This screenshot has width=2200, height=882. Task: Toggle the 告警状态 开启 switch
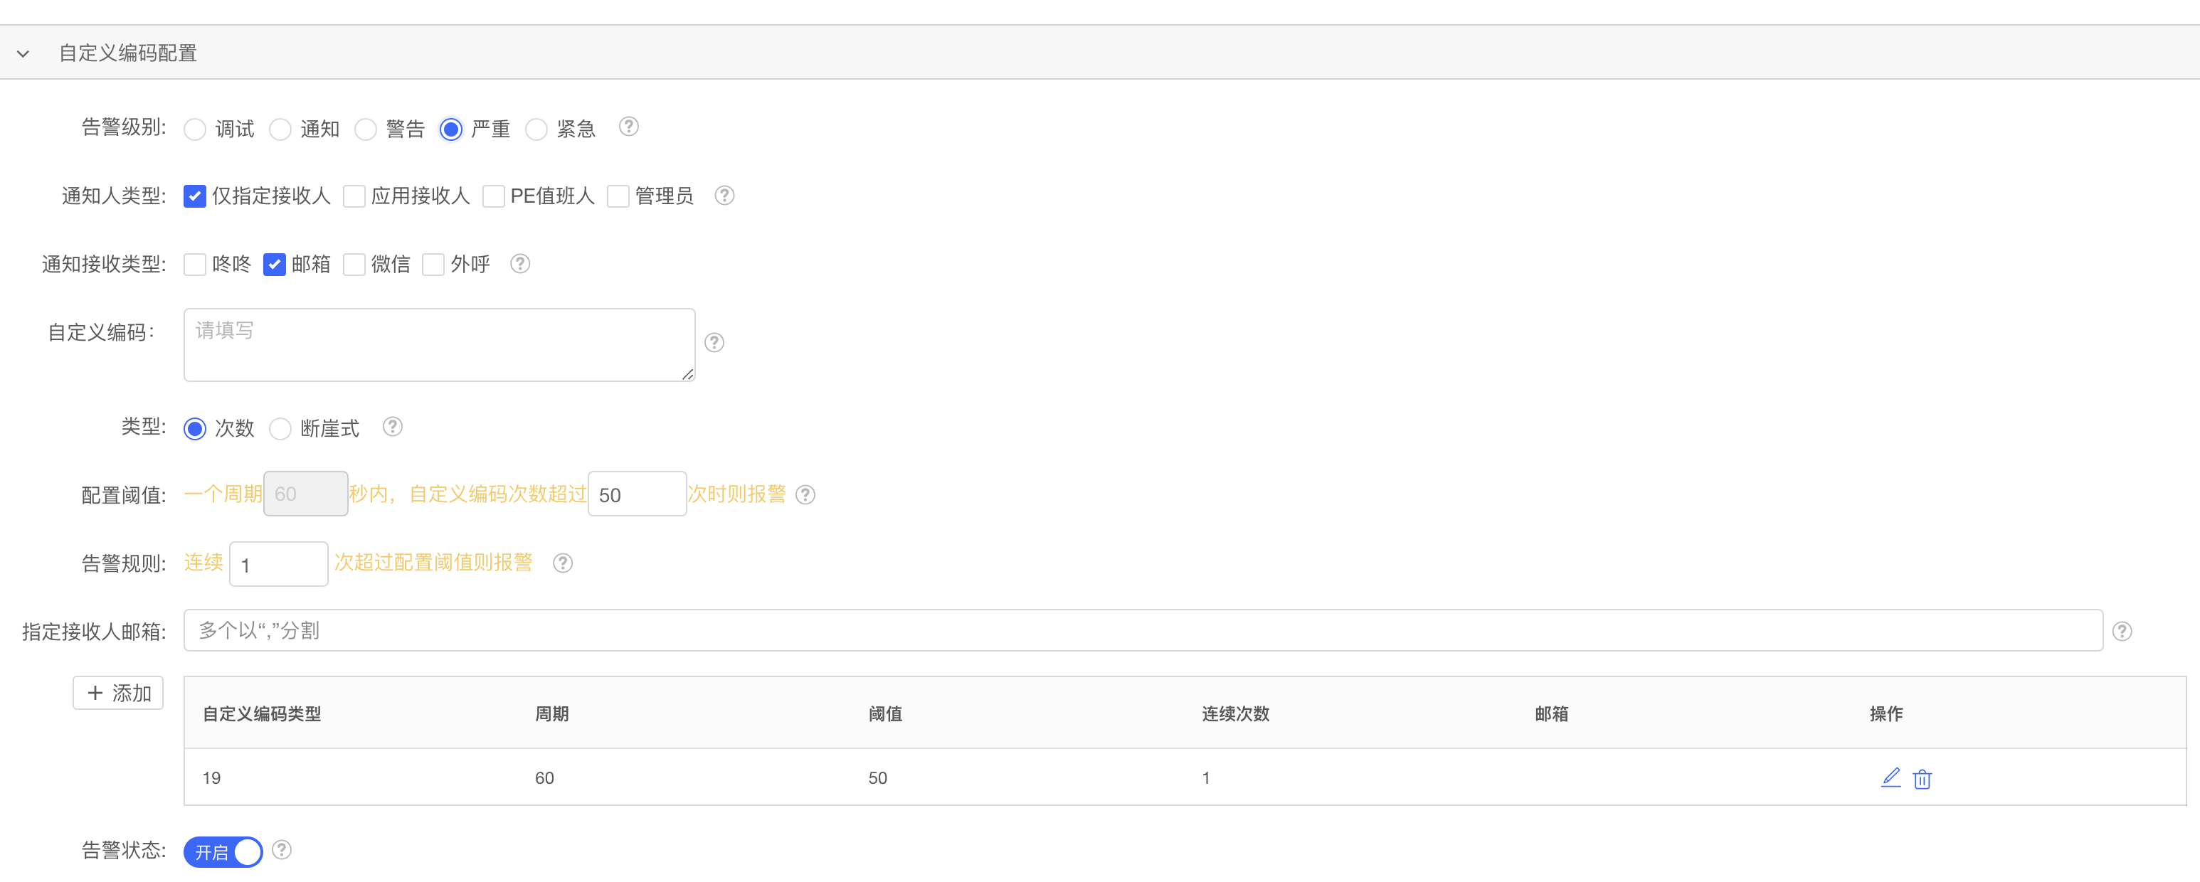[223, 851]
